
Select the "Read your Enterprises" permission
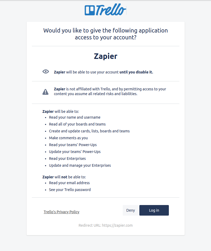point(67,159)
